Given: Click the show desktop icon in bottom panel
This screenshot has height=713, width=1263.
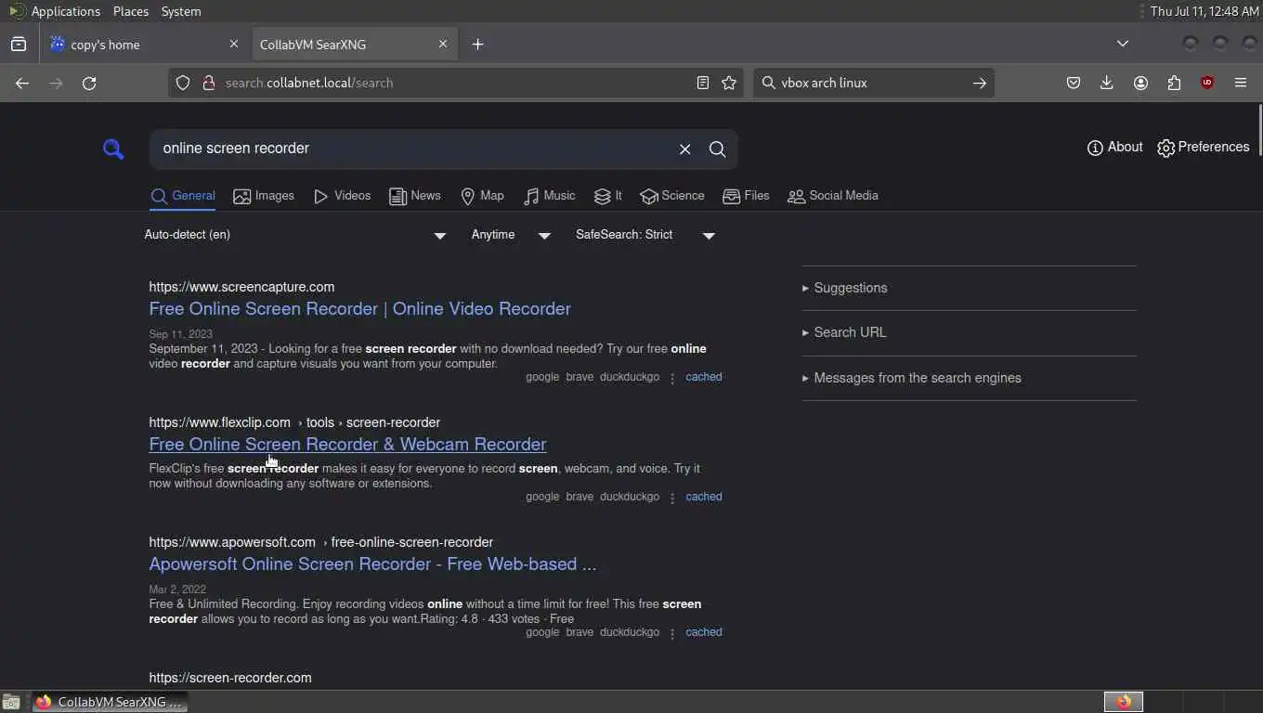Looking at the screenshot, I should coord(11,702).
